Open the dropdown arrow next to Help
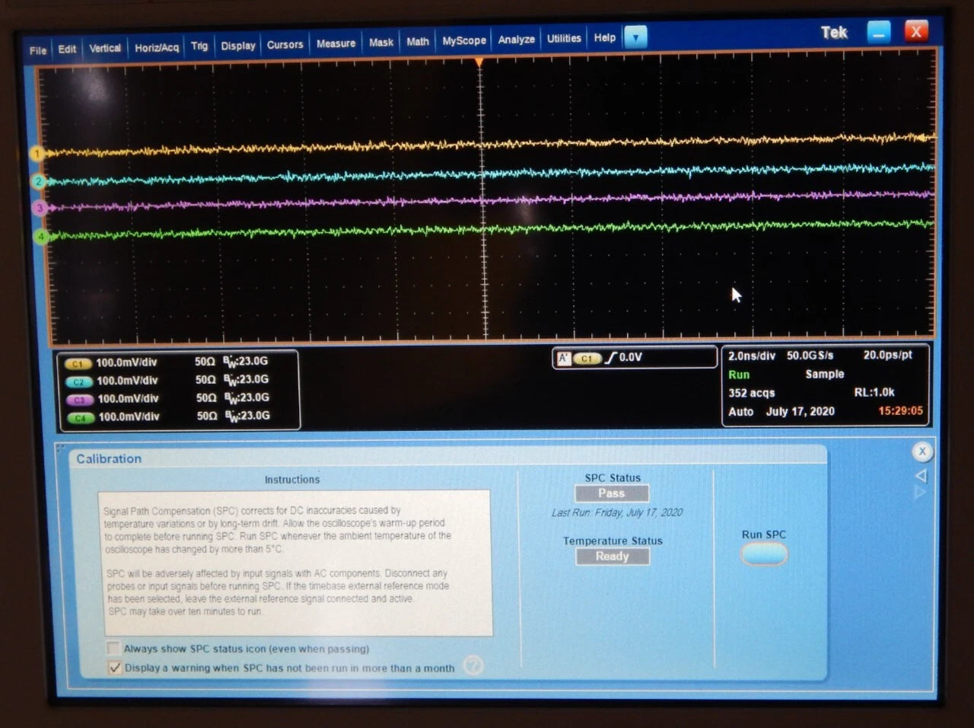This screenshot has height=728, width=974. point(635,37)
